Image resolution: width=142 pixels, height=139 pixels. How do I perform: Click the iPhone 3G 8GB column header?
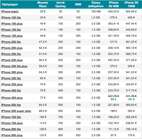click(114, 5)
